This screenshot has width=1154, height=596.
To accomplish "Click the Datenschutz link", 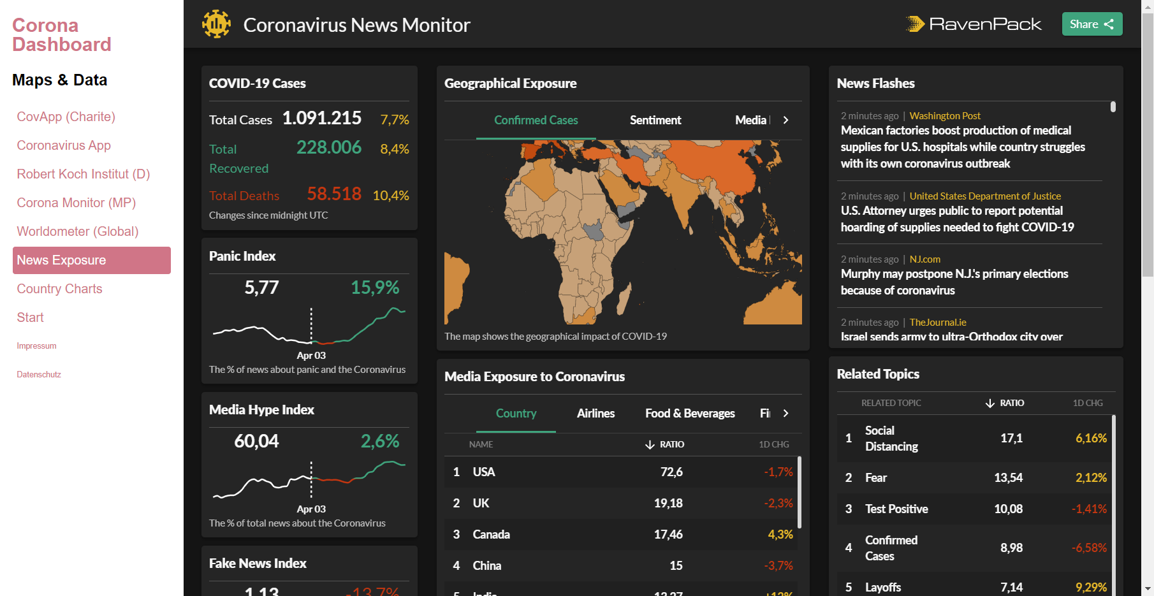I will tap(38, 374).
